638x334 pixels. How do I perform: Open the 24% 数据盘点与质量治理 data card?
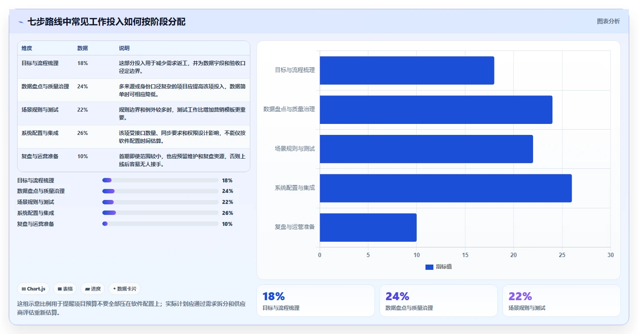pyautogui.click(x=439, y=301)
